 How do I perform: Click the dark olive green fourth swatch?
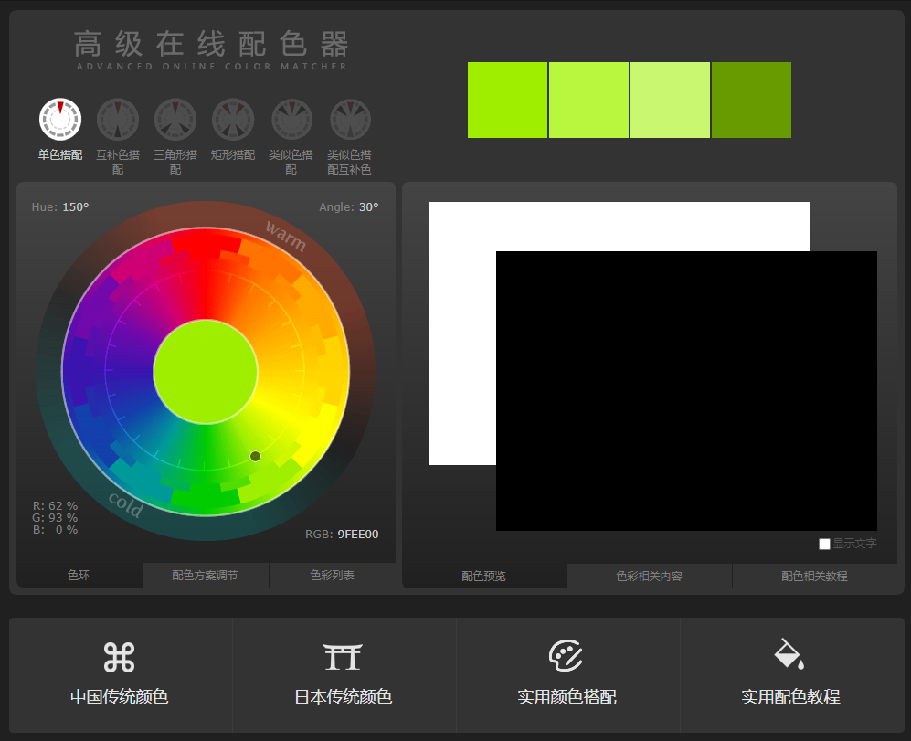tap(751, 100)
